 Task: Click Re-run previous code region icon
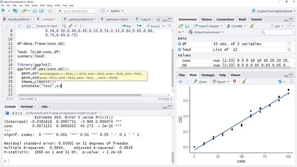coord(139,26)
